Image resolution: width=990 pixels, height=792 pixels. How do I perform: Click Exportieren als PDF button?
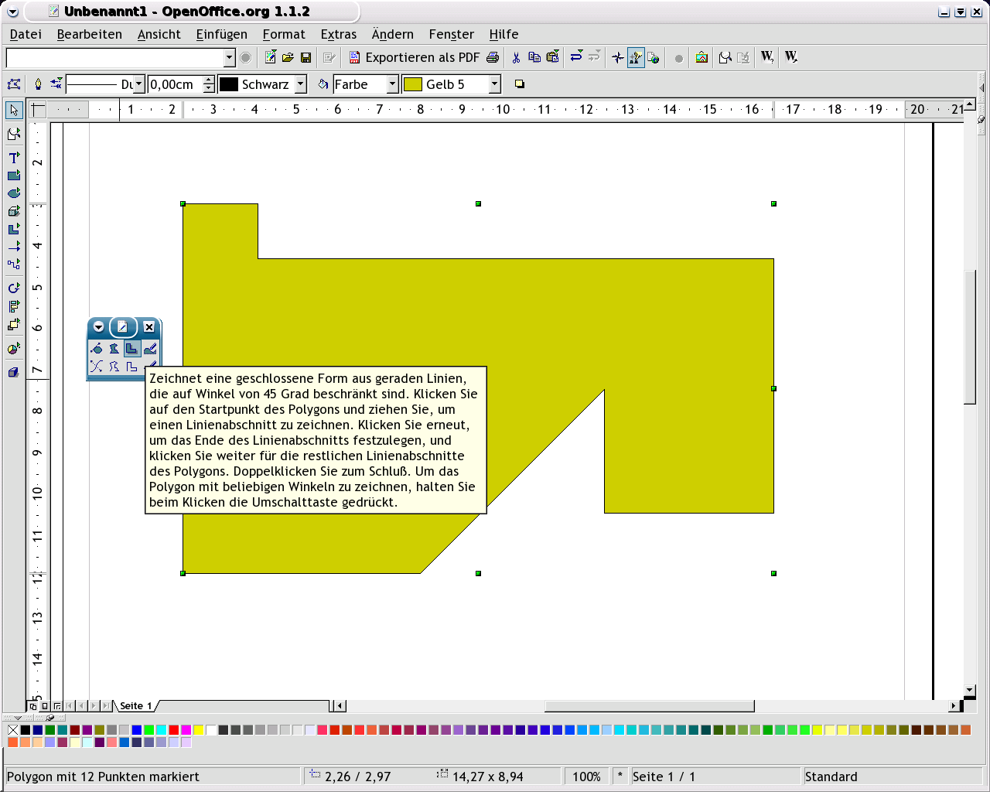click(x=415, y=57)
